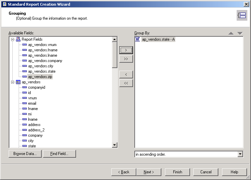
Task: Click the add field (>) arrow button
Action: [126, 50]
